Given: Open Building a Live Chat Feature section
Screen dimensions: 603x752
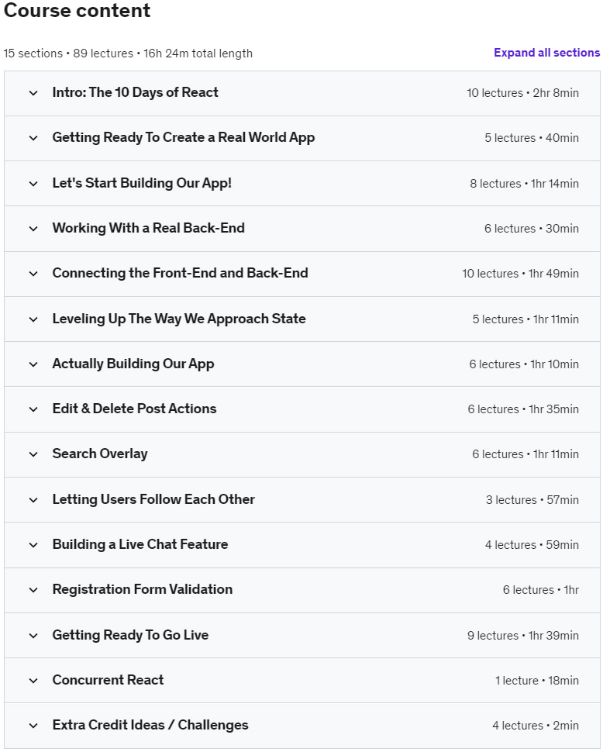Looking at the screenshot, I should 140,544.
